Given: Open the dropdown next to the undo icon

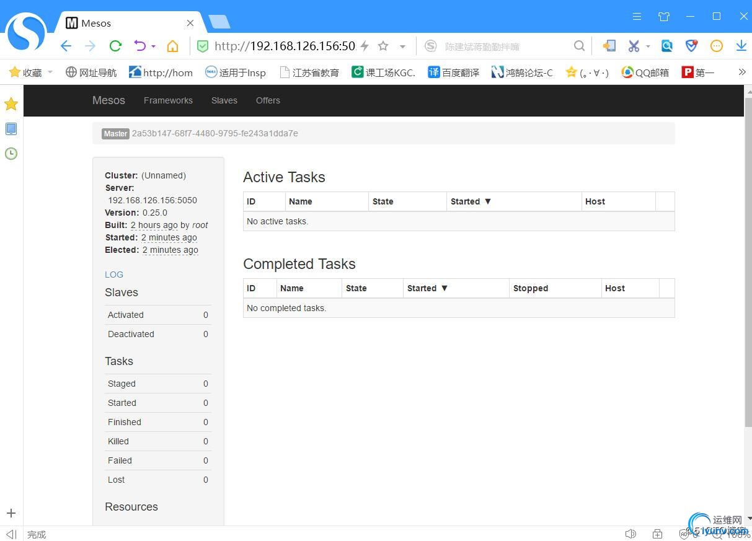Looking at the screenshot, I should [153, 46].
